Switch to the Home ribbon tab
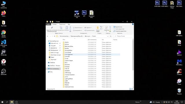The width and height of the screenshot is (185, 104). click(54, 24)
